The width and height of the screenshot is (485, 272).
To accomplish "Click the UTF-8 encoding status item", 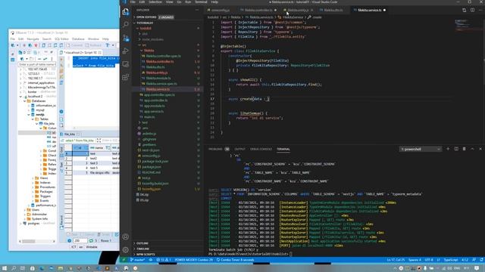I will click(x=429, y=260).
